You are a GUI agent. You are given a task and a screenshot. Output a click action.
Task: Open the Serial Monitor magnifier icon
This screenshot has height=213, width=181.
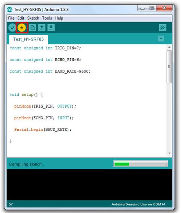(163, 28)
